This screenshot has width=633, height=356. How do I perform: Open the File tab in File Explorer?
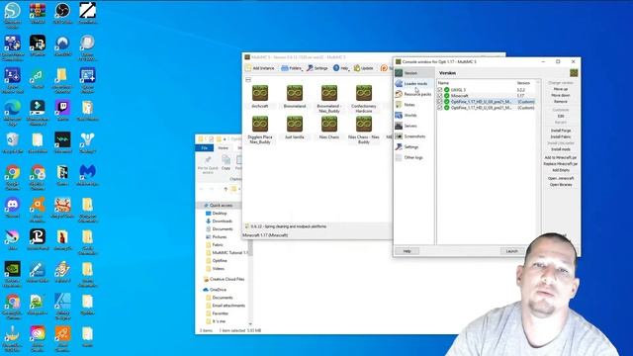(205, 148)
